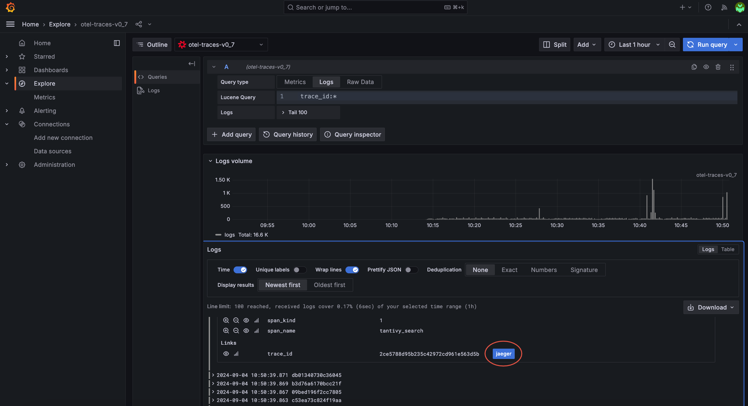Screen dimensions: 748x406
Task: Filter out span_kind value with minus magnifier
Action: point(236,320)
